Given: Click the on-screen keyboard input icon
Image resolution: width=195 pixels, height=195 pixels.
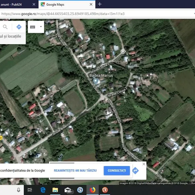Looking at the screenshot, I should (32, 27).
